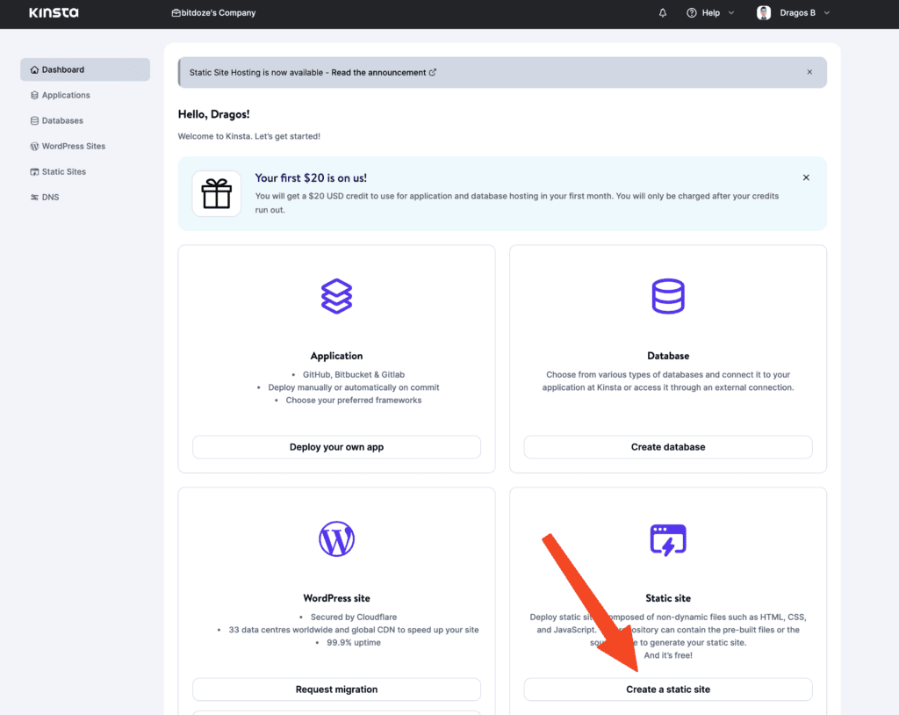Click the Create a static site button
The image size is (899, 715).
point(668,690)
